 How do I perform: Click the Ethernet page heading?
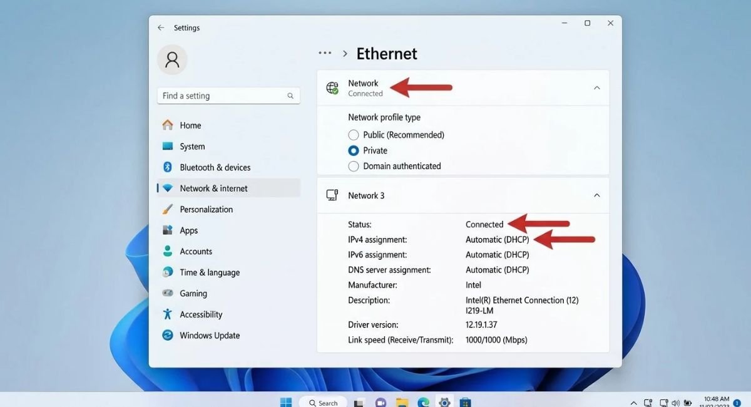click(387, 54)
